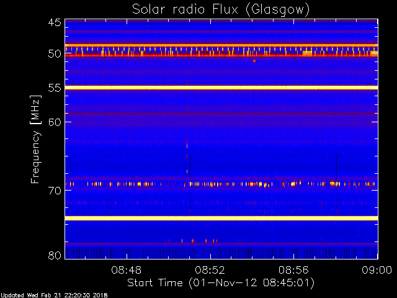Click the 70 frequency tick label
The height and width of the screenshot is (298, 397).
point(55,191)
